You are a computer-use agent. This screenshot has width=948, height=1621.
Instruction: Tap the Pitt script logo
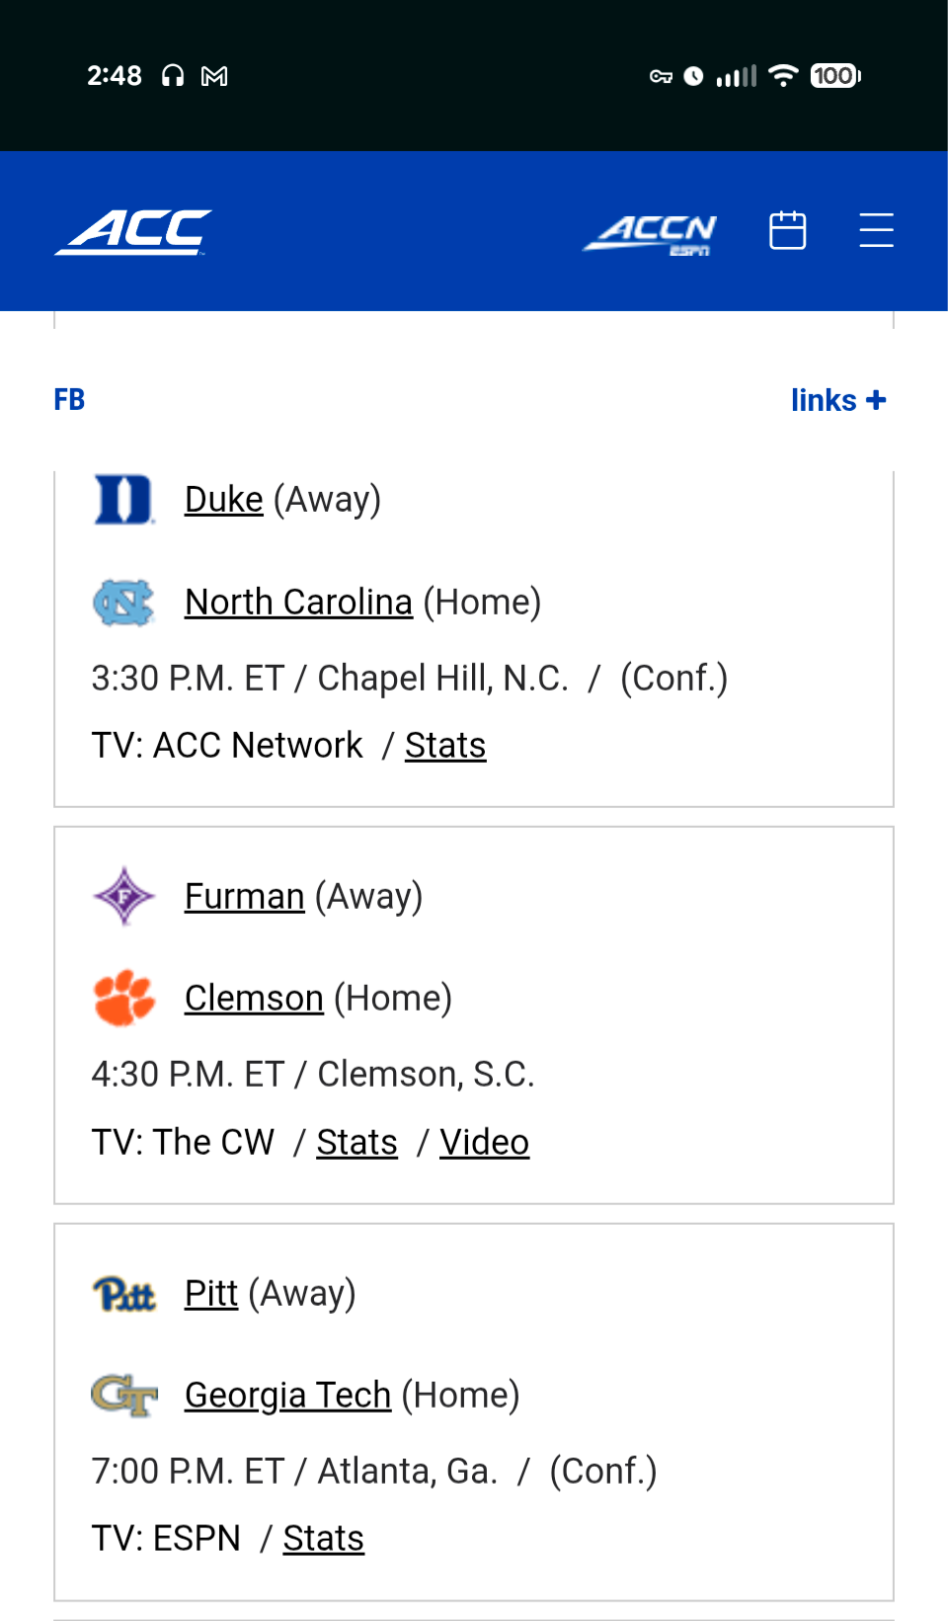[x=123, y=1294]
